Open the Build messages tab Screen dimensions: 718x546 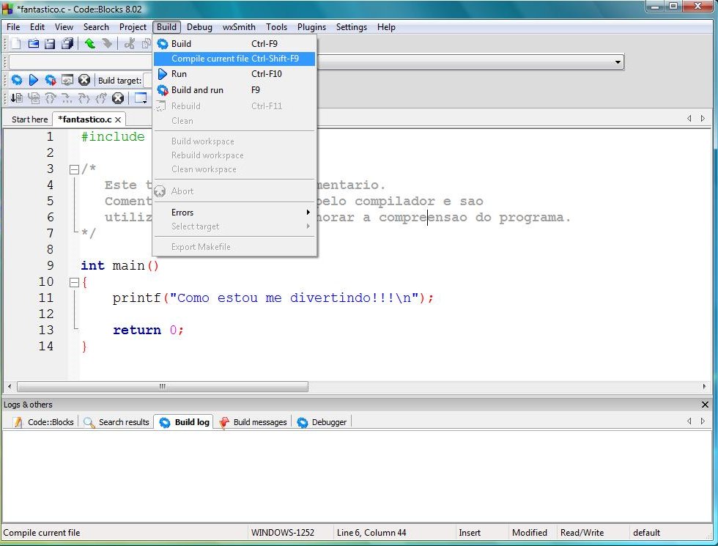tap(253, 422)
